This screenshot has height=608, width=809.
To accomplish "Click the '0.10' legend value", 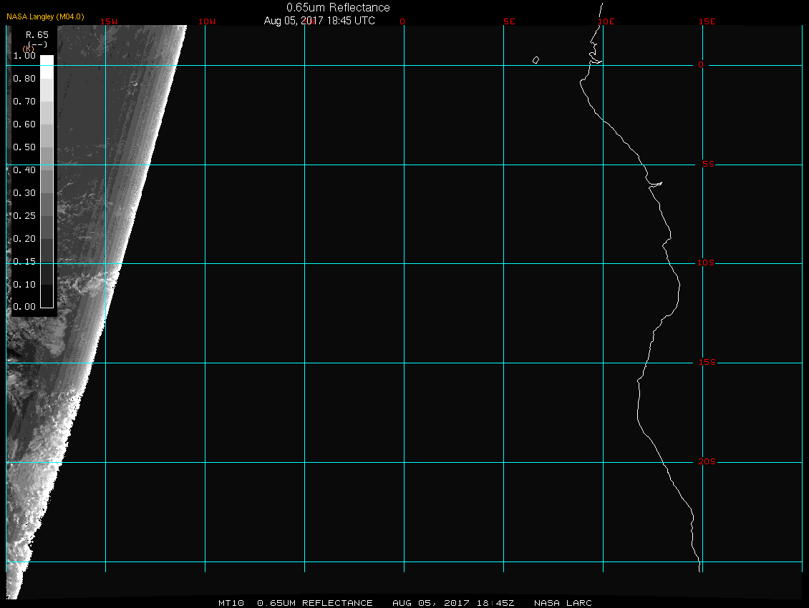I will tap(24, 285).
